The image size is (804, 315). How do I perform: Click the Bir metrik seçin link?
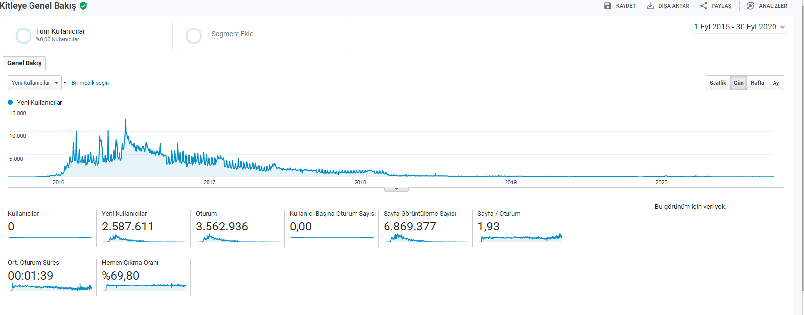point(90,83)
